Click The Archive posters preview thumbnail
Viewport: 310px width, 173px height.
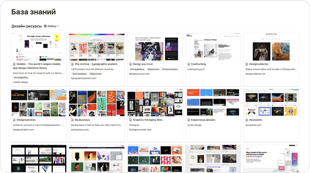(97, 47)
